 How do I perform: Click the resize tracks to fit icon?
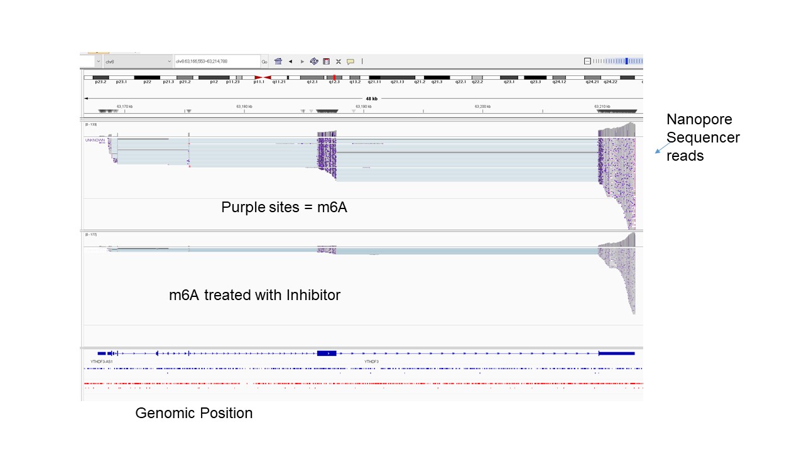pos(338,62)
